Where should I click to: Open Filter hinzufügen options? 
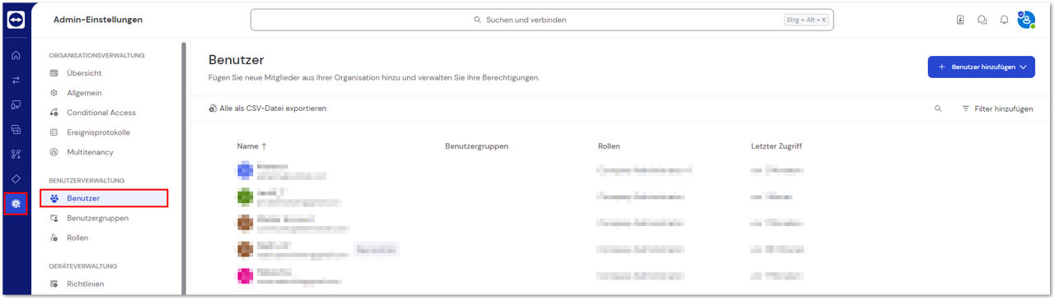(x=997, y=108)
